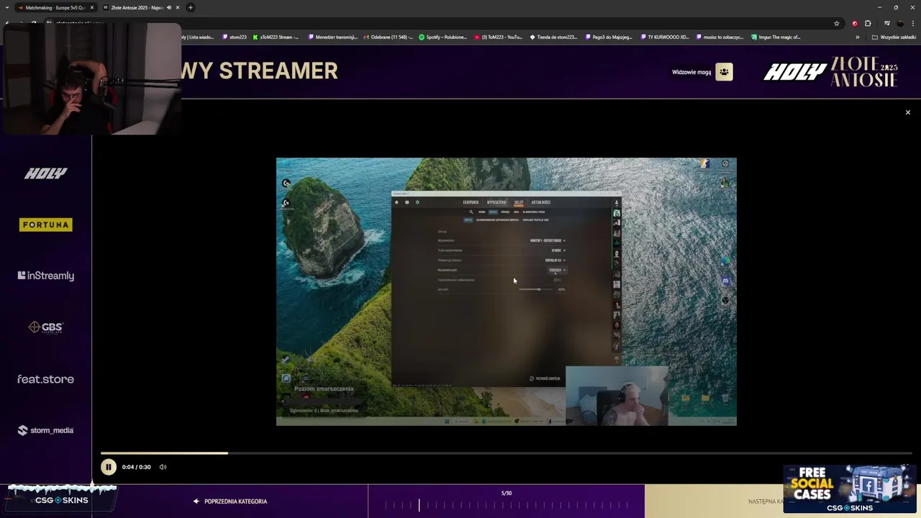The width and height of the screenshot is (921, 518).
Task: Open the browser extensions puzzle icon
Action: [868, 23]
